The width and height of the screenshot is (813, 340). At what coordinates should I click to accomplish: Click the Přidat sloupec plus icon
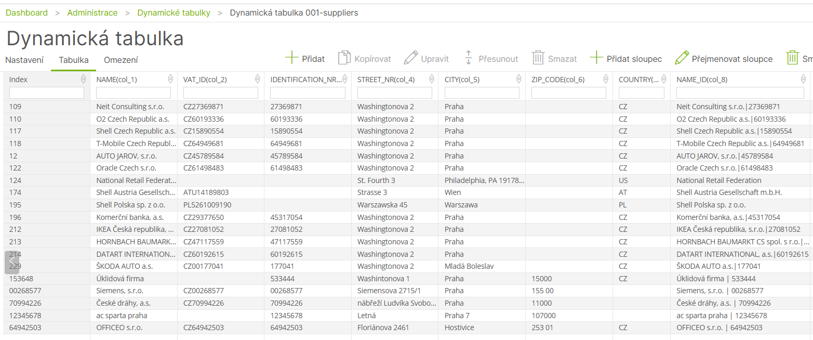coord(596,58)
